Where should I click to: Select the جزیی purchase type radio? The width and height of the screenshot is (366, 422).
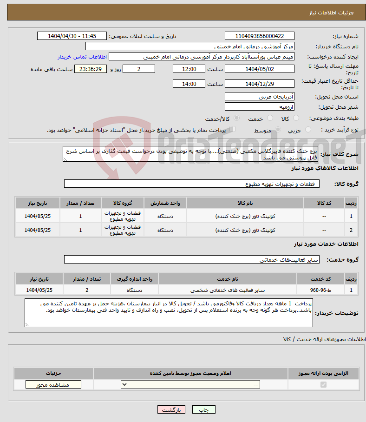308,130
